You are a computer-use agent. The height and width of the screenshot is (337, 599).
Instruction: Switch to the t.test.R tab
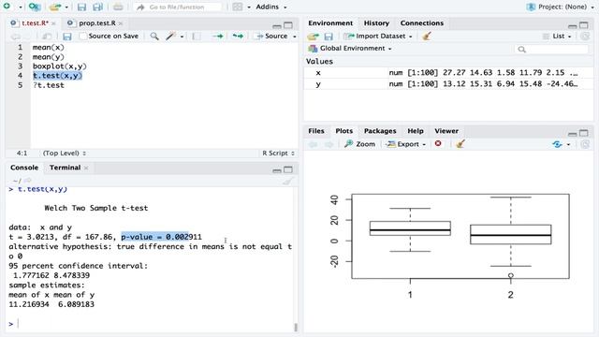35,23
